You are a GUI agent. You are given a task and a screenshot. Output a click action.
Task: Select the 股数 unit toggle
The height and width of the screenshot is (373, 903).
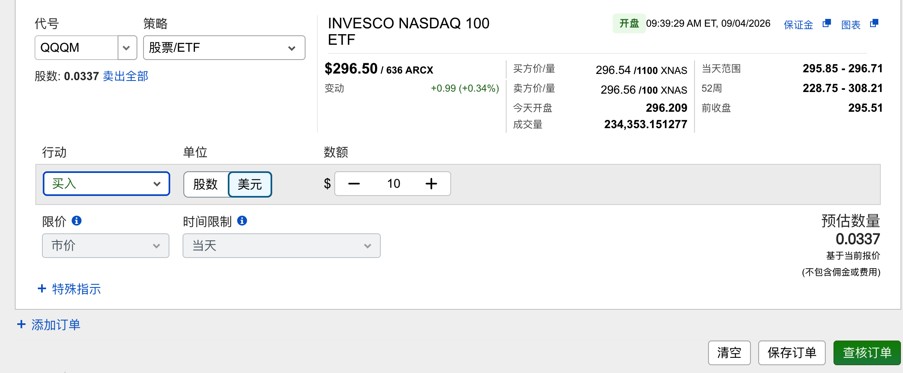point(206,184)
